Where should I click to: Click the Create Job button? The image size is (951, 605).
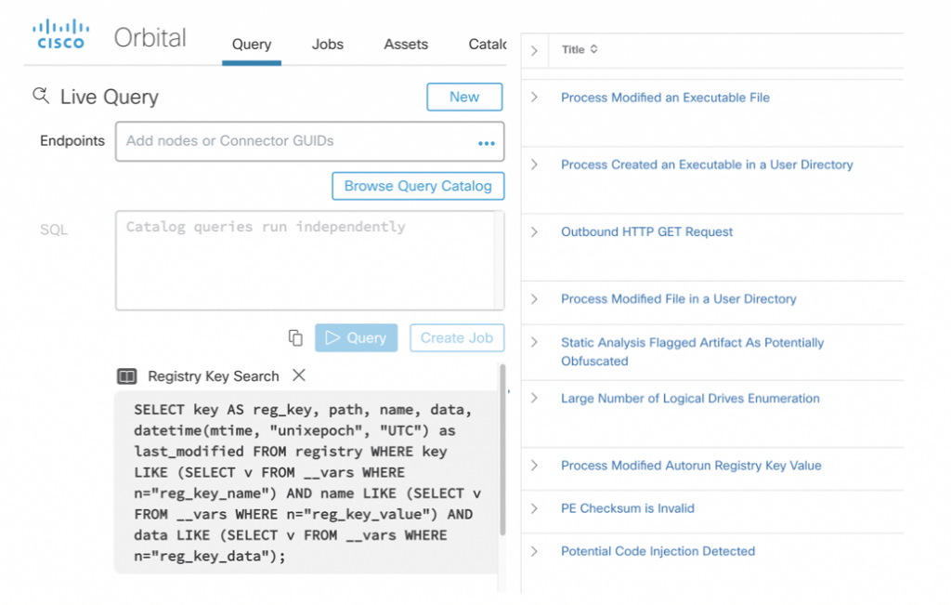point(457,337)
